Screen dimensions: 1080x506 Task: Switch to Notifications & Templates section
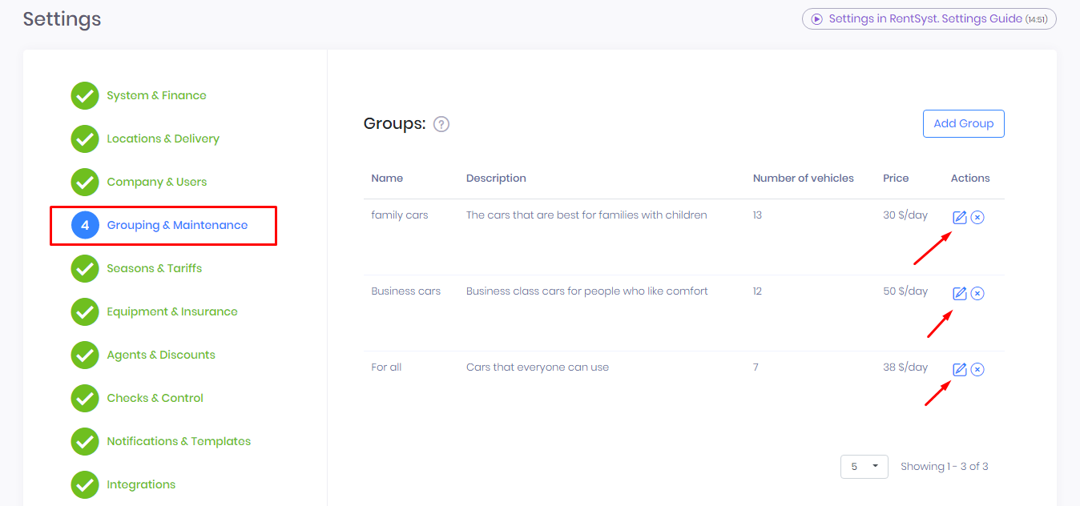179,441
